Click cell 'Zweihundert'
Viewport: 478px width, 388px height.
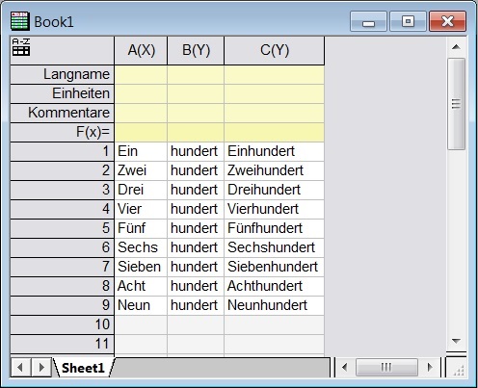[x=275, y=170]
